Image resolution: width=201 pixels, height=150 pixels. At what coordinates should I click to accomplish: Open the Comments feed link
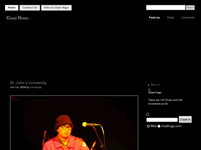pos(188,18)
